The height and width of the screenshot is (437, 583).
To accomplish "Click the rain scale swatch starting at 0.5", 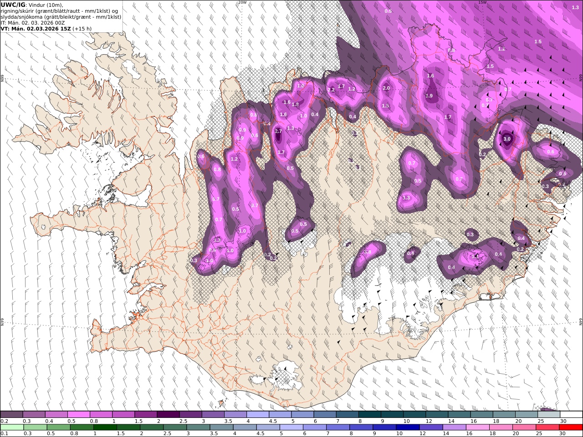I will (59, 427).
